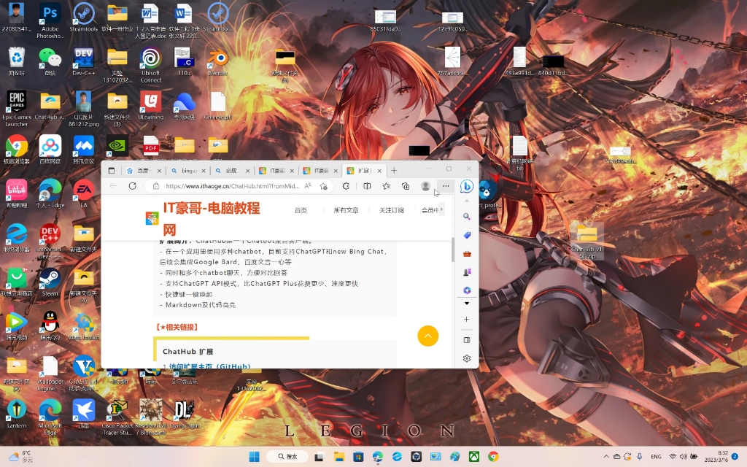747x467 pixels.
Task: Select the Dying Light shortcut
Action: click(184, 414)
